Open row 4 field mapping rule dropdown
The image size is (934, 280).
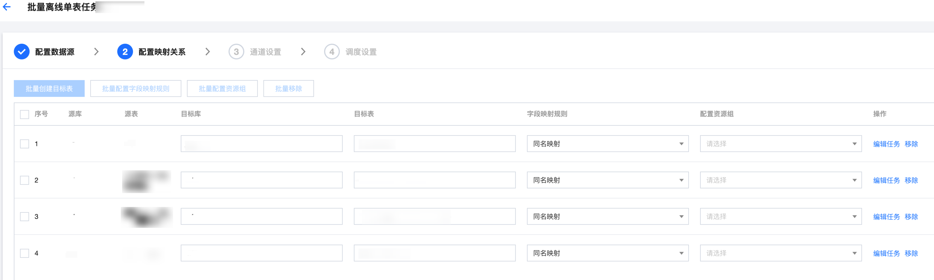coord(607,253)
